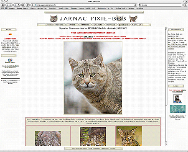This screenshot has width=188, height=152.
Task: Click the small orange 'new' badge icon
Action: coord(10,34)
